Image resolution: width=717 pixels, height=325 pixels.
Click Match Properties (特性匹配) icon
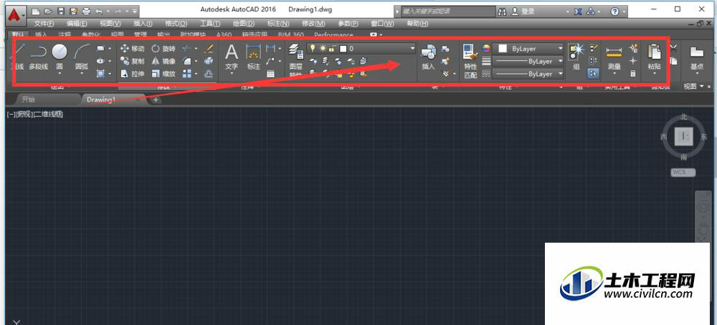click(x=470, y=61)
